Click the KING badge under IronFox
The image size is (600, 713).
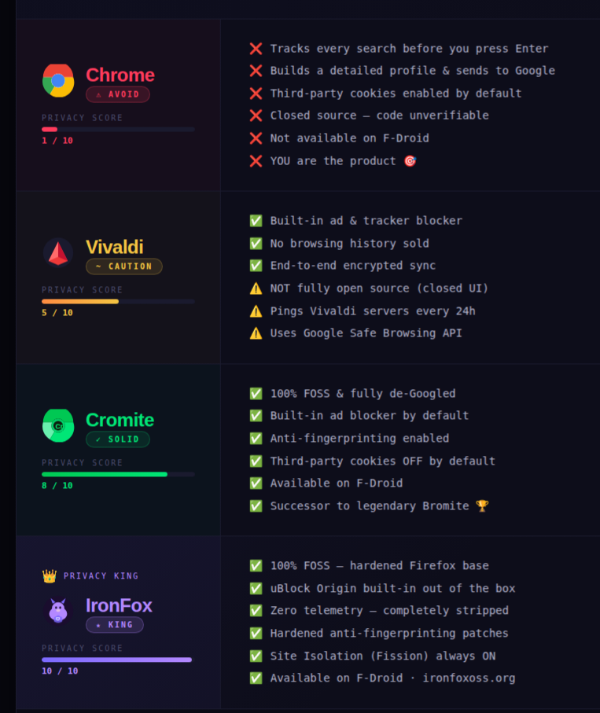coord(115,625)
